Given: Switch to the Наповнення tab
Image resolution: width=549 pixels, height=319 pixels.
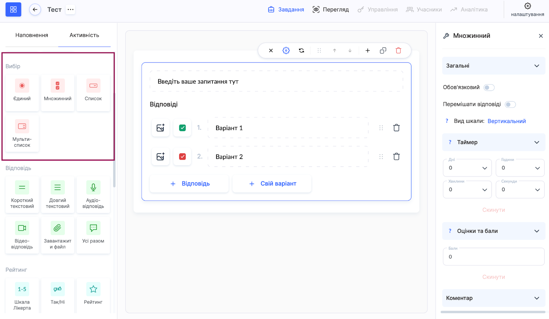Looking at the screenshot, I should 32,35.
